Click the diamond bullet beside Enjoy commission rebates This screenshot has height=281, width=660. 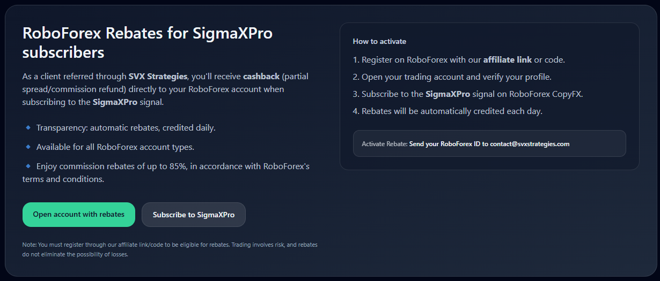[x=28, y=166]
